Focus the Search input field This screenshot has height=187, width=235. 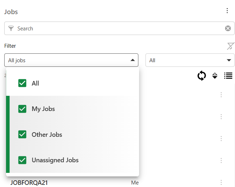117,28
